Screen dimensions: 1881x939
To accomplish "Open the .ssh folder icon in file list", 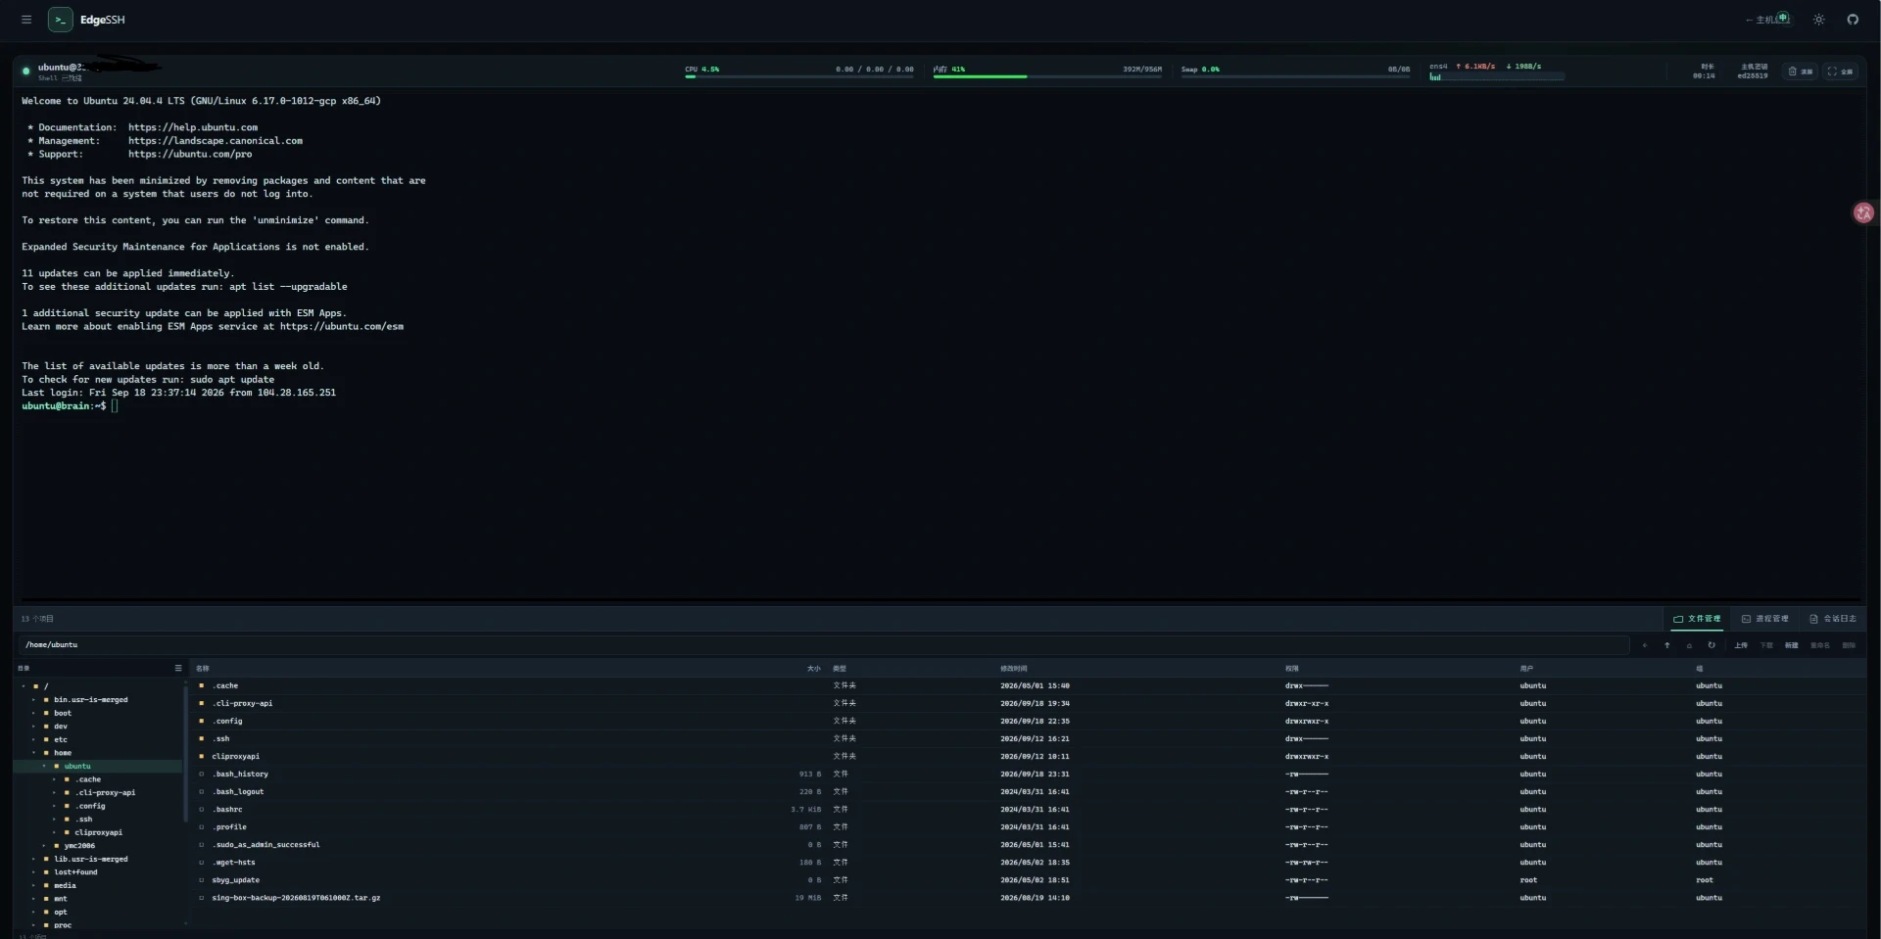I will click(202, 738).
